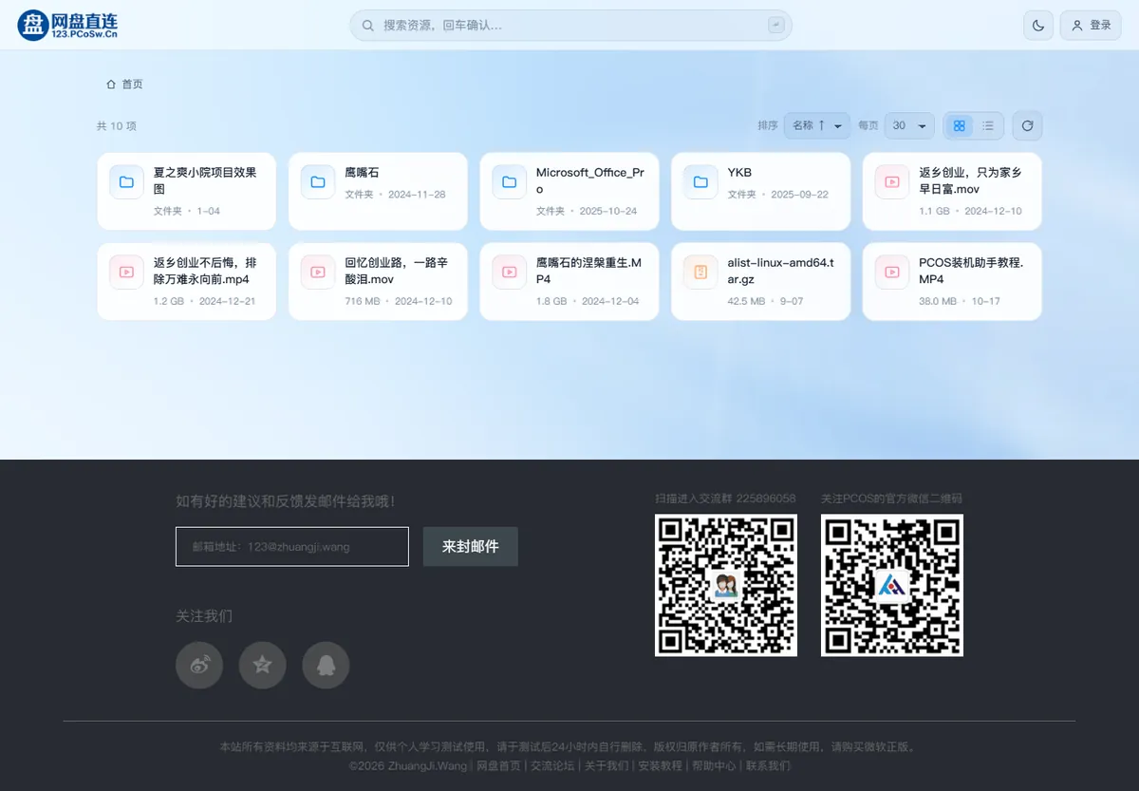Click the PCOS WeChat QR code

pyautogui.click(x=892, y=585)
